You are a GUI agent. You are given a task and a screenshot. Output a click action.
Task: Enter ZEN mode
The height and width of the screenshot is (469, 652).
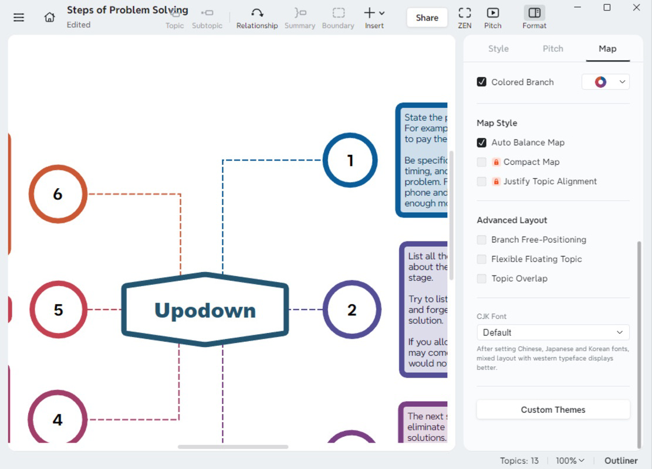click(464, 17)
